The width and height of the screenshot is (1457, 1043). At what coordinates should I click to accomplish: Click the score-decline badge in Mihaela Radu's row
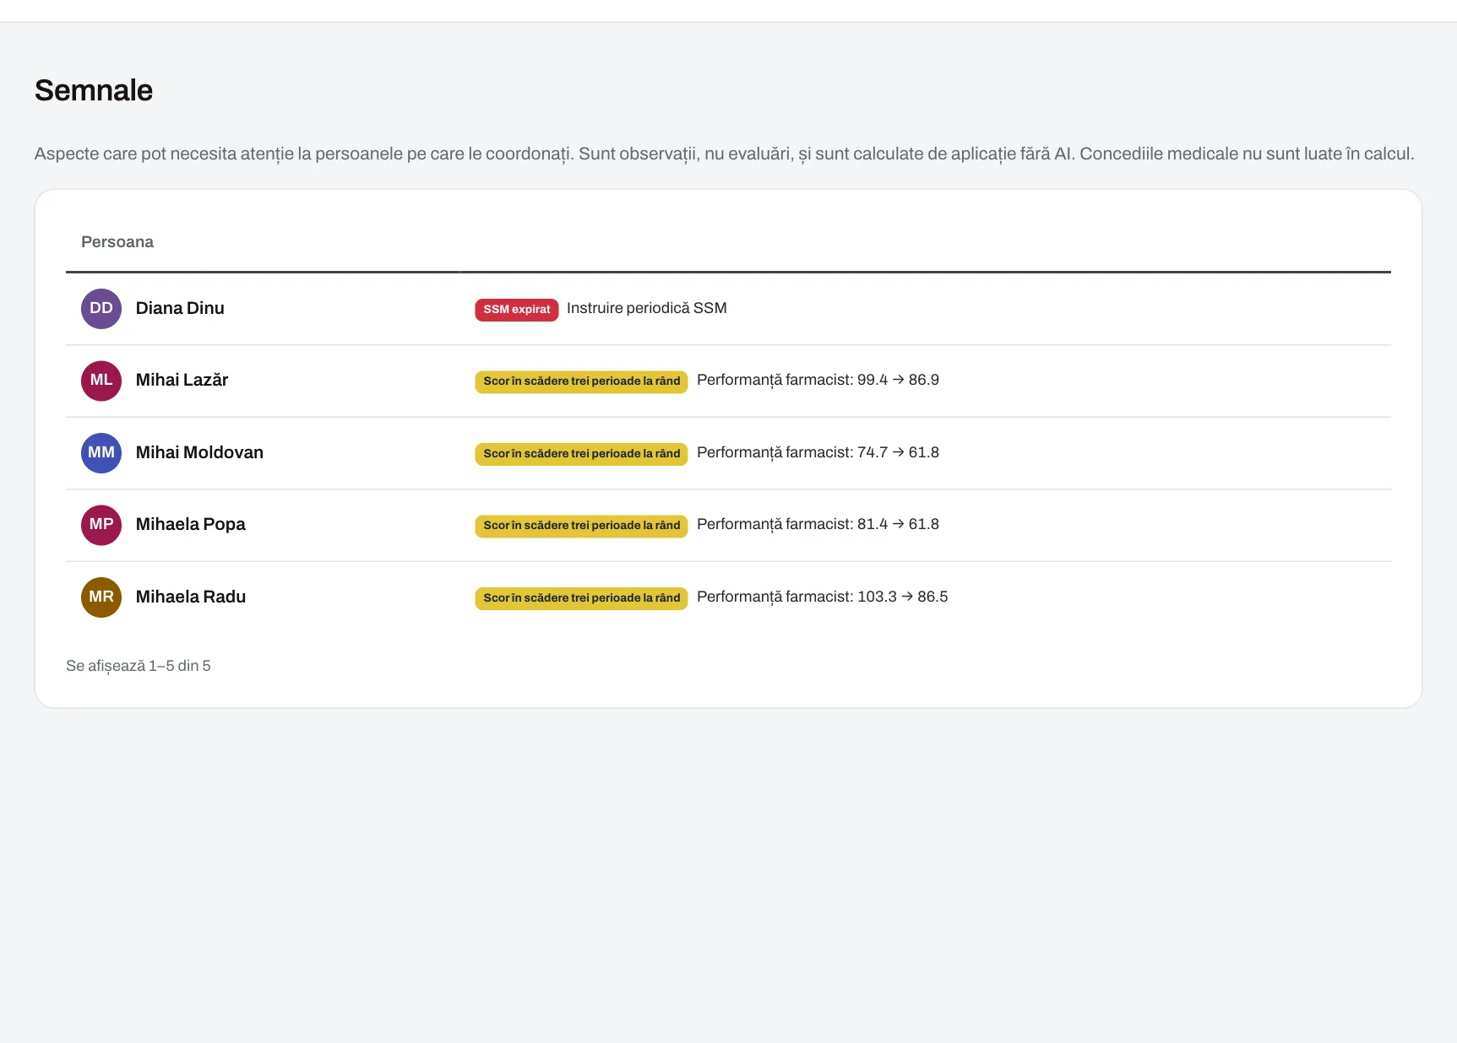point(582,598)
